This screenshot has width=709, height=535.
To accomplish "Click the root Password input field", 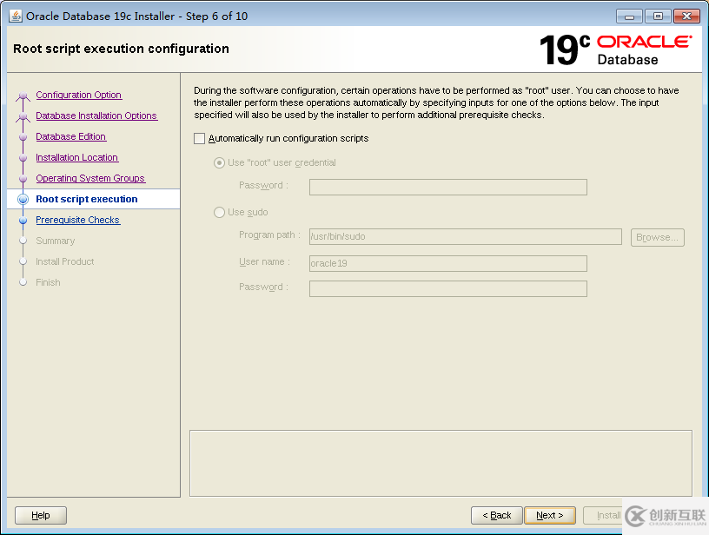I will (448, 187).
